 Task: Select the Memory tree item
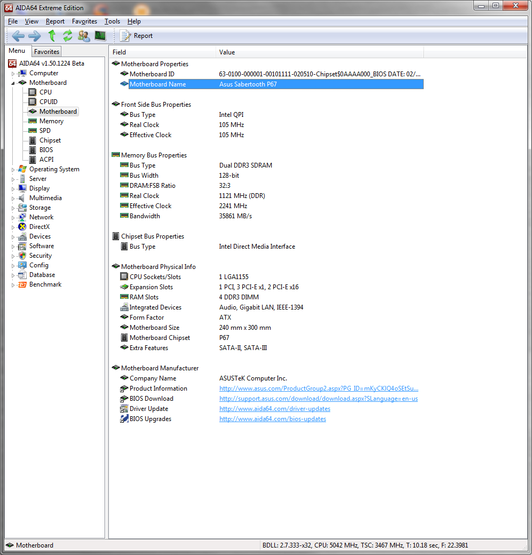click(x=51, y=121)
